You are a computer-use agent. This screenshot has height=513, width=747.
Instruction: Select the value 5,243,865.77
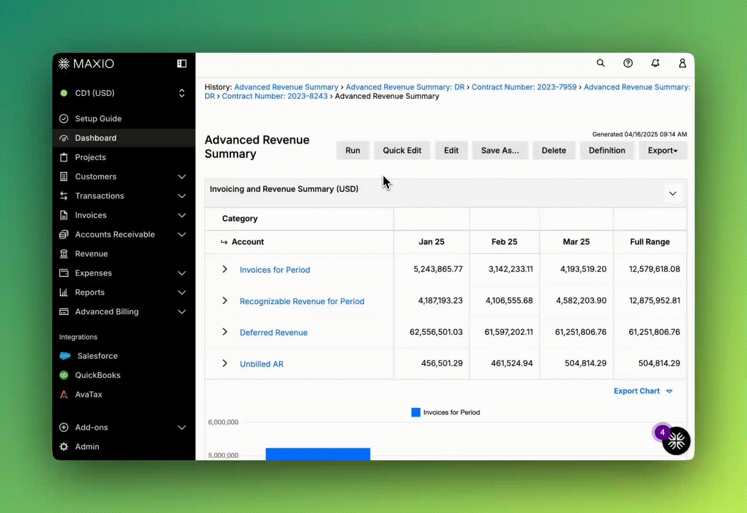pyautogui.click(x=438, y=269)
